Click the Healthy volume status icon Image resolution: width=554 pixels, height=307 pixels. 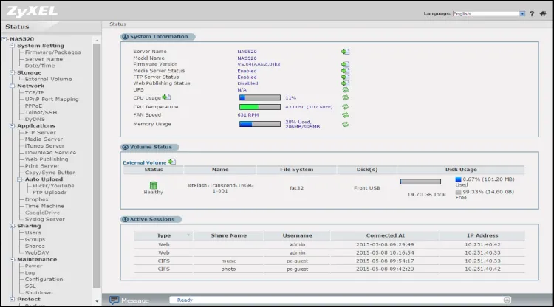click(154, 185)
